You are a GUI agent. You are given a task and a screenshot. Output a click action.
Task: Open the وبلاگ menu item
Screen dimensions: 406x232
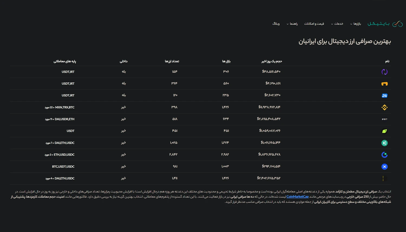(x=276, y=24)
